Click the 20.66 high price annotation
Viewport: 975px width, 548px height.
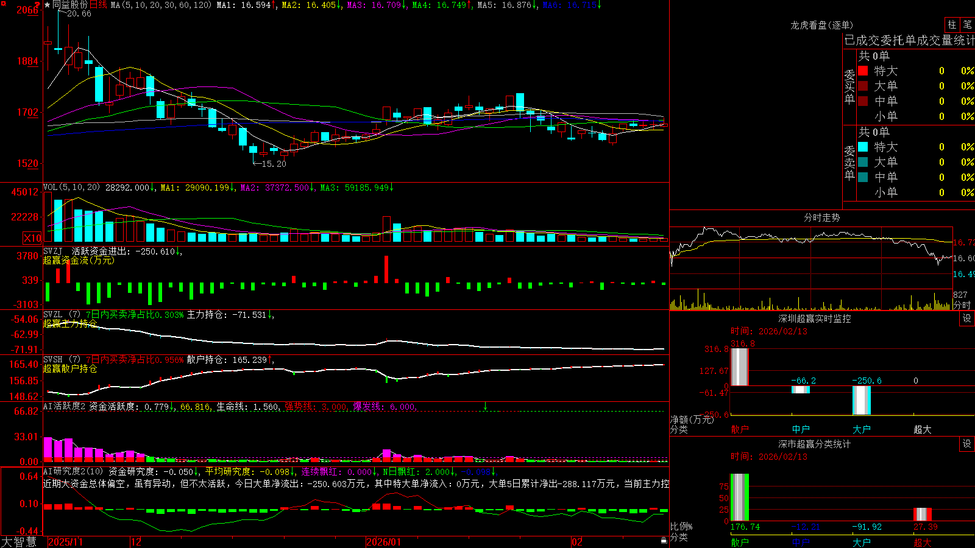click(79, 13)
